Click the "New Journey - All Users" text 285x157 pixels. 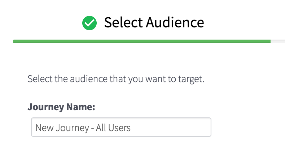pos(83,127)
